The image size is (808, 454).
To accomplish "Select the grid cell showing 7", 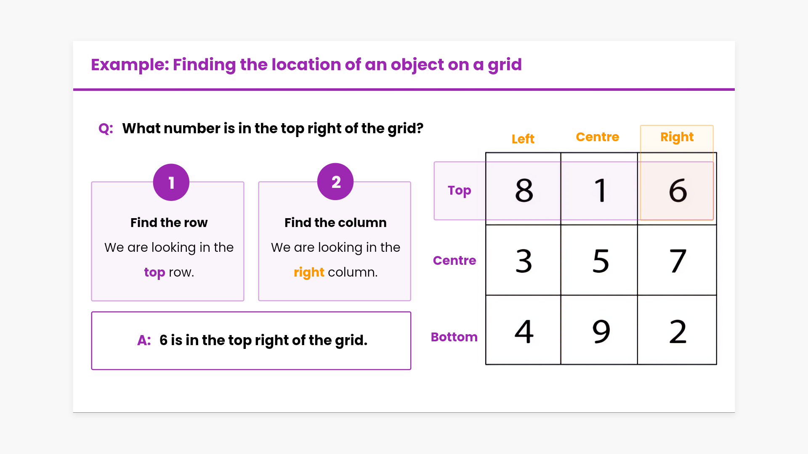I will [677, 261].
